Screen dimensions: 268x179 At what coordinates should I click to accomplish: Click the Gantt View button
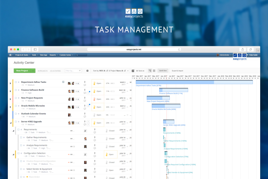point(163,70)
